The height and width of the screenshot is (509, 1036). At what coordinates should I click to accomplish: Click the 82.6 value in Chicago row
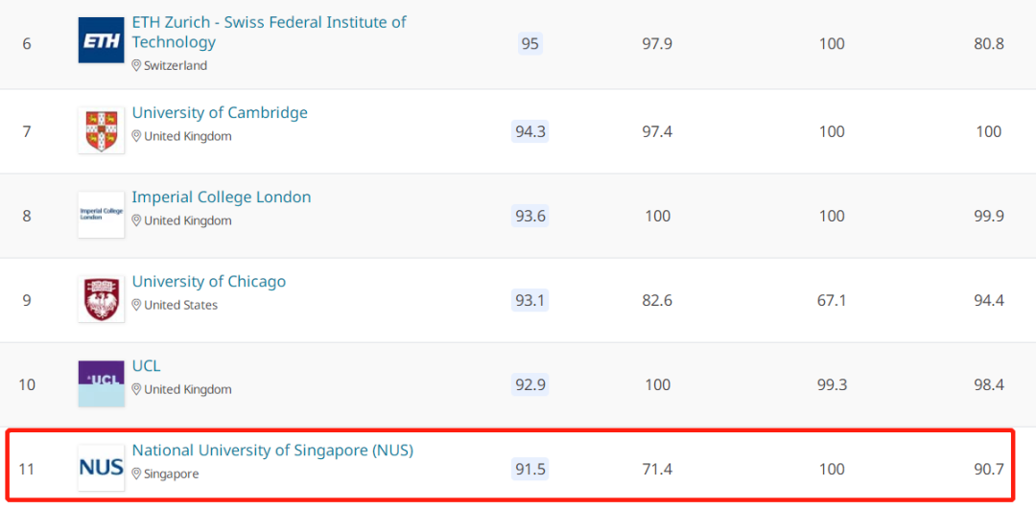[x=657, y=300]
